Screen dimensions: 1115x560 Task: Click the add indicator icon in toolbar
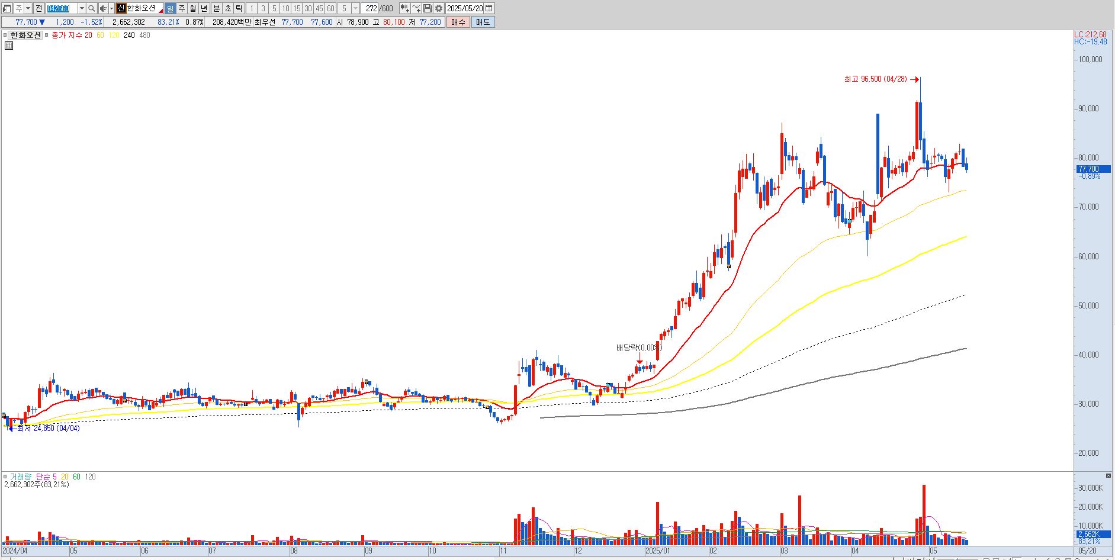[404, 8]
